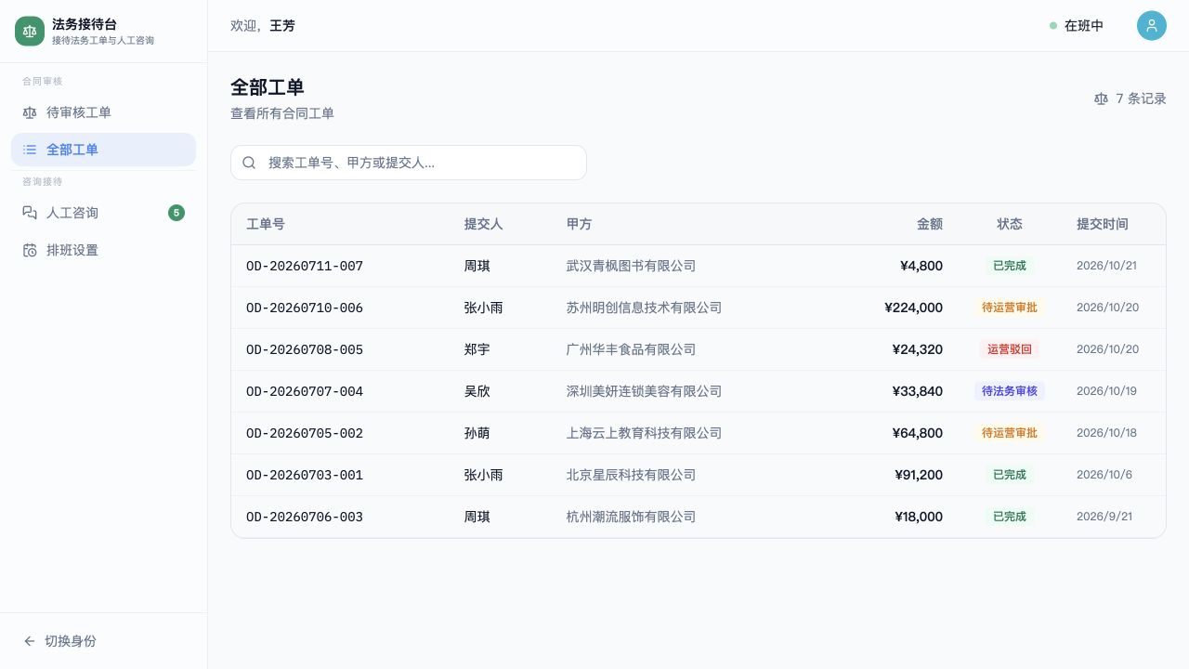Click the back arrow icon beside 切换身份
This screenshot has width=1189, height=669.
30,641
